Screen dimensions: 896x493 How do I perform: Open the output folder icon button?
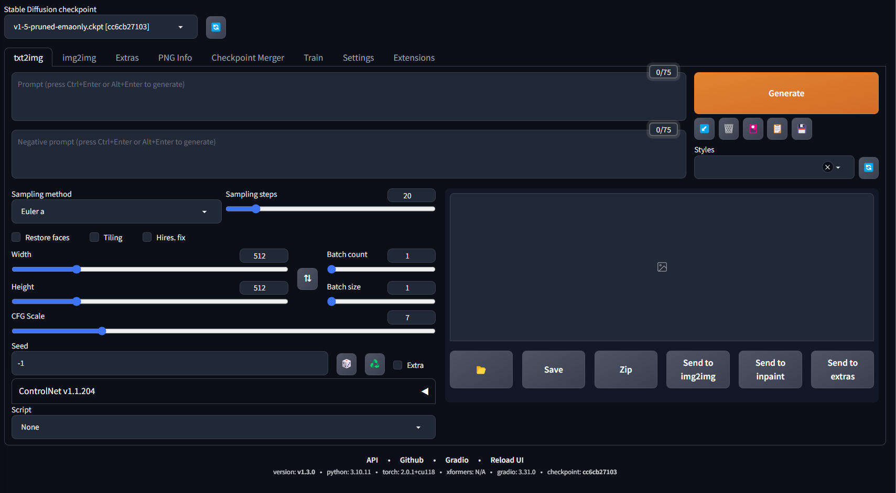481,369
